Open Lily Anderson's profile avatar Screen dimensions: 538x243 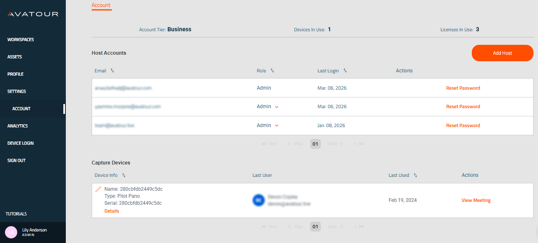coord(11,232)
